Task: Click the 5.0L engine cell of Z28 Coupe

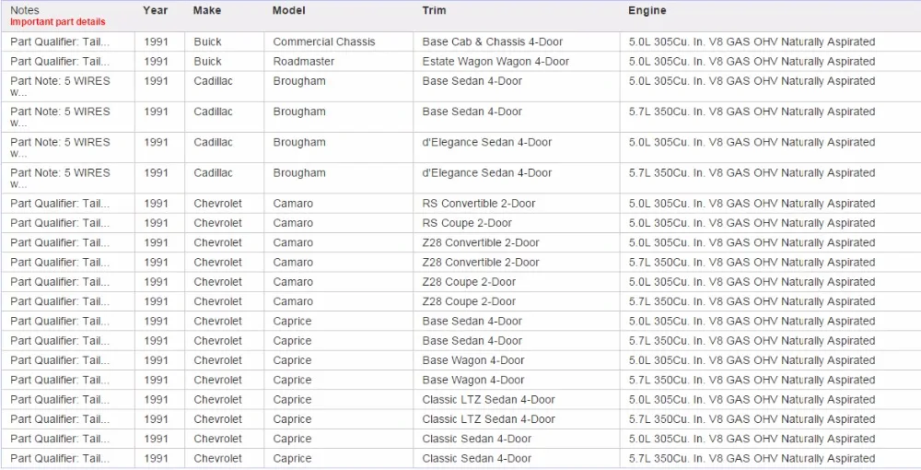Action: coord(752,282)
